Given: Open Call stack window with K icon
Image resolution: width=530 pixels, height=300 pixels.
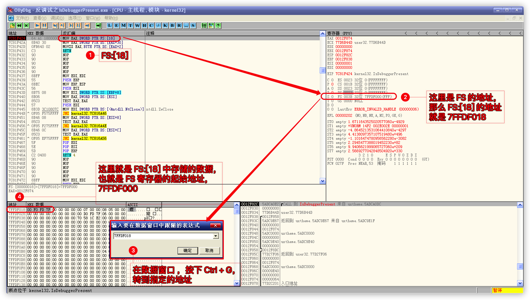Looking at the screenshot, I should (165, 25).
